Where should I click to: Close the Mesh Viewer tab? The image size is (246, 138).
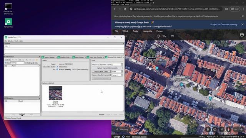coord(85,57)
